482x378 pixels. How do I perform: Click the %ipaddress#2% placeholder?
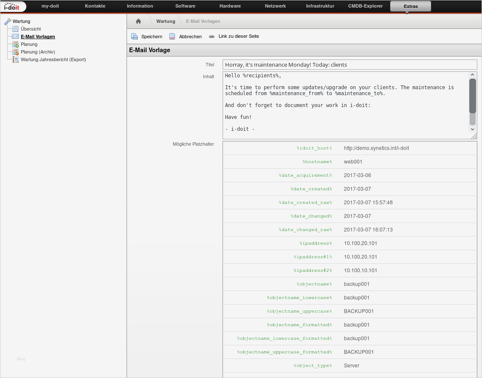coord(313,271)
